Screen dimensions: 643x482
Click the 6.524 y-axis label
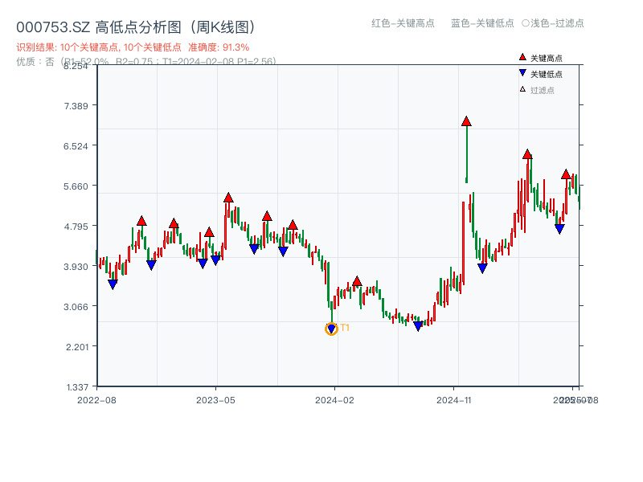click(76, 146)
